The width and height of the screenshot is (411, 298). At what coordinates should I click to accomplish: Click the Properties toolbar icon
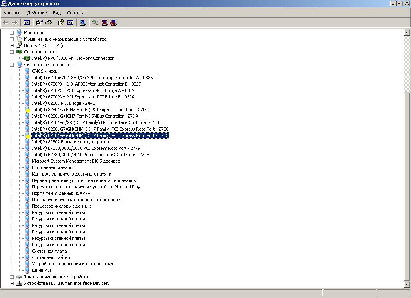pos(39,22)
